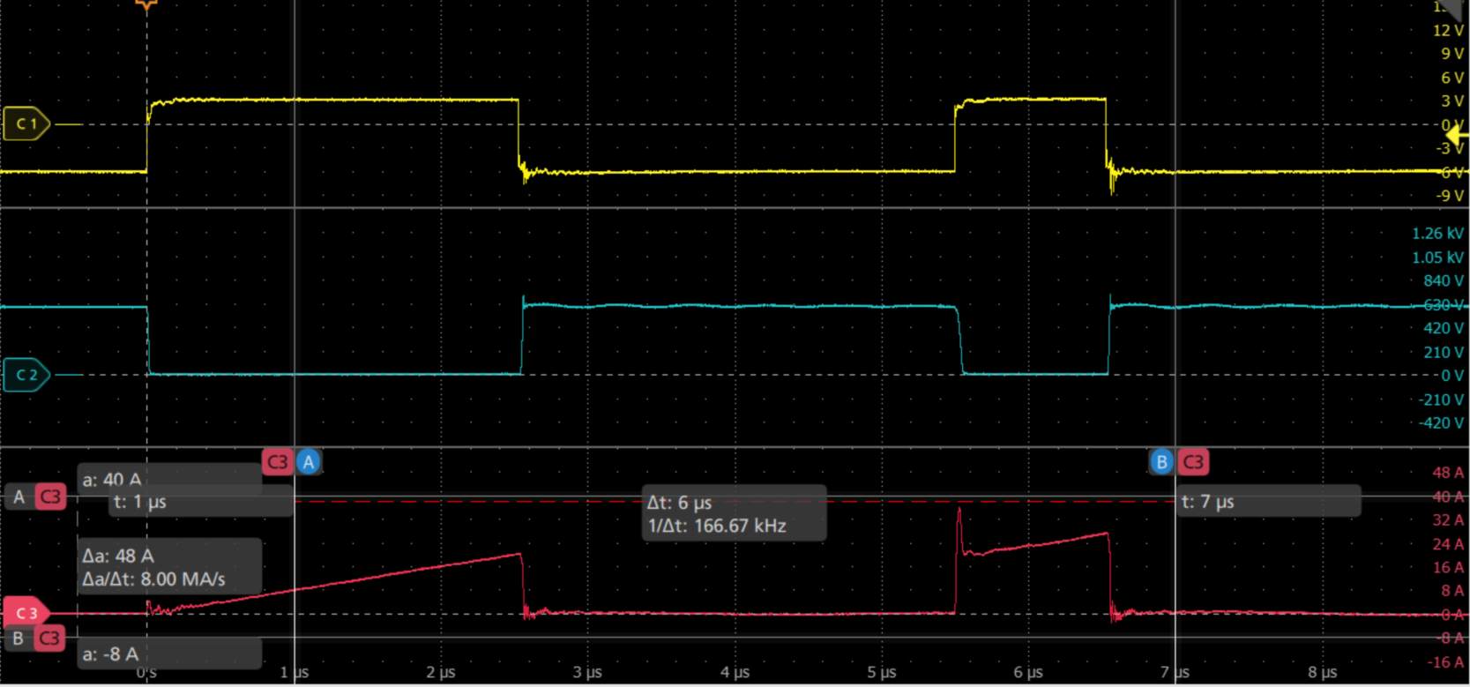This screenshot has width=1470, height=687.
Task: Select the blue vertical cursor A badge
Action: tap(309, 461)
